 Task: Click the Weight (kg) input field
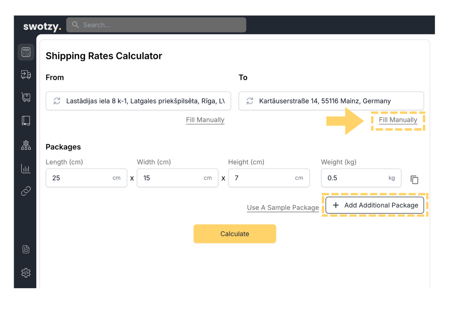pyautogui.click(x=356, y=178)
